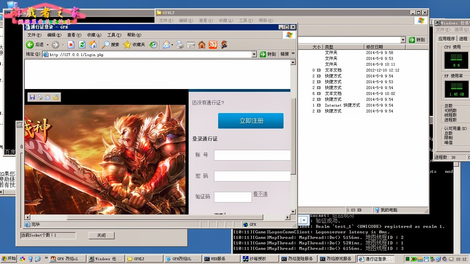Expand the IE address bar dropdown

coord(254,54)
